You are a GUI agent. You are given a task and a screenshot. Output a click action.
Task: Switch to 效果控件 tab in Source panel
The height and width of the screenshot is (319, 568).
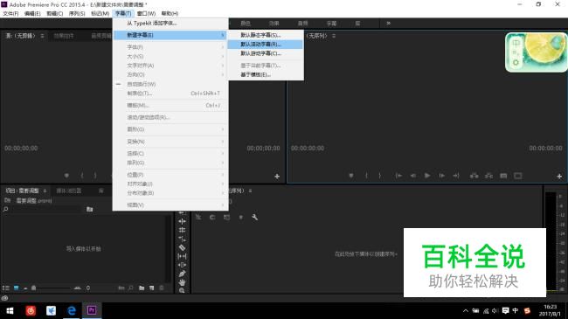pyautogui.click(x=64, y=36)
